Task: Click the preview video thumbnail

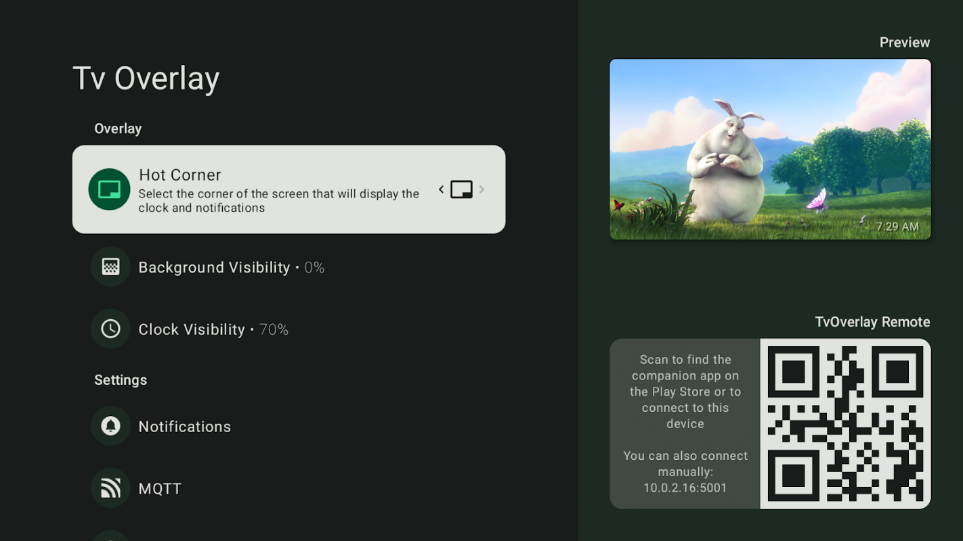Action: coord(770,149)
